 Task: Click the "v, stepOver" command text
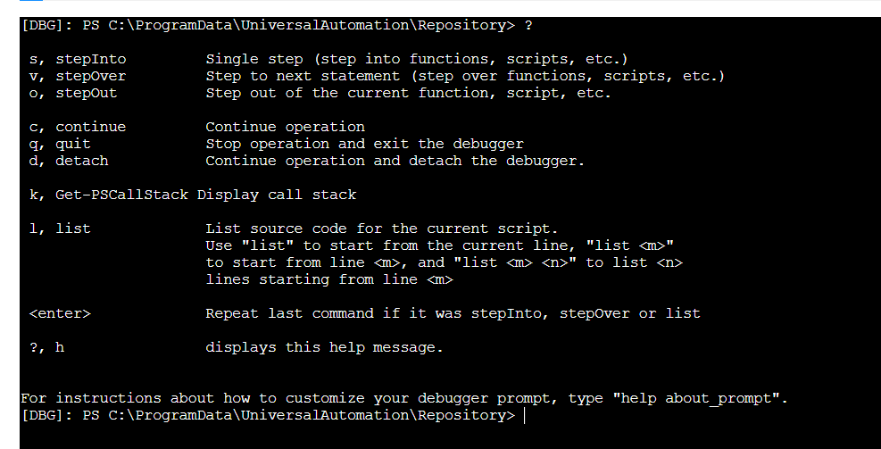tap(78, 76)
